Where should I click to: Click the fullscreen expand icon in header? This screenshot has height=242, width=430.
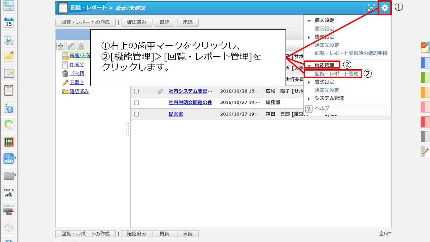371,8
